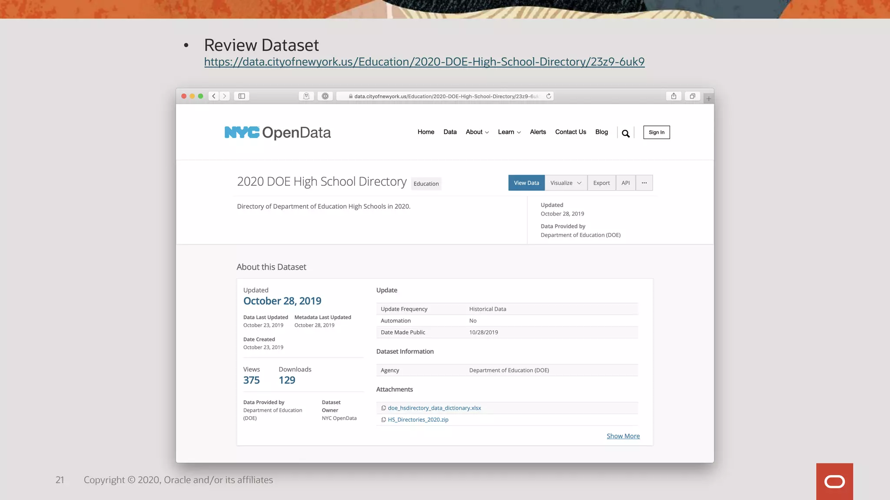Click the Education category tag
Viewport: 890px width, 500px height.
(426, 184)
